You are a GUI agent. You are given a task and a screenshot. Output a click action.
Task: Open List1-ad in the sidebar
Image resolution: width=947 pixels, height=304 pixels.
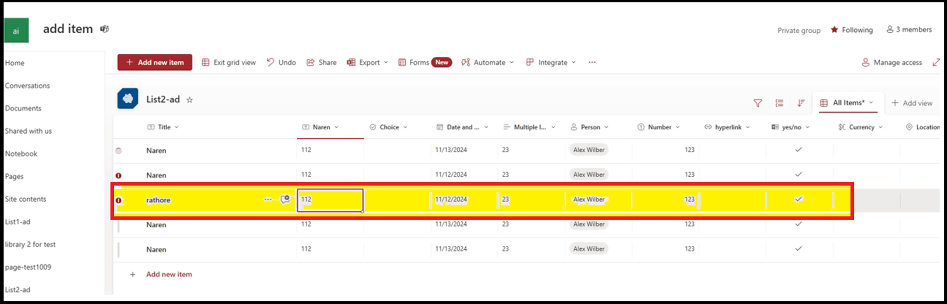(x=18, y=222)
